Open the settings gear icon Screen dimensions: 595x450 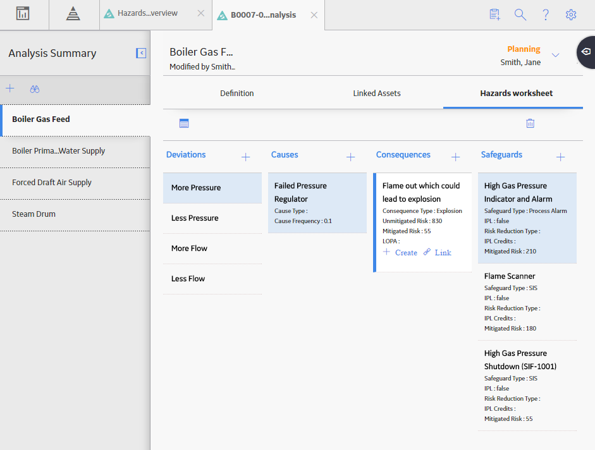(x=571, y=15)
